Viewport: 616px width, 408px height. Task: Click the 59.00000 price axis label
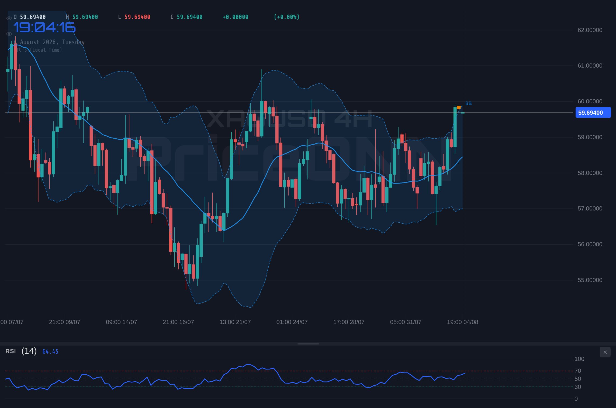coord(590,137)
